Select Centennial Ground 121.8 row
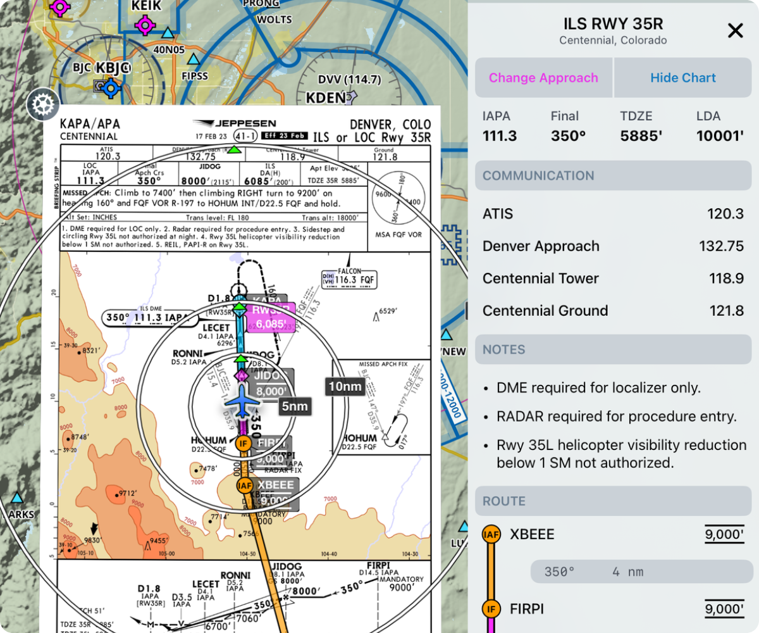 point(613,311)
